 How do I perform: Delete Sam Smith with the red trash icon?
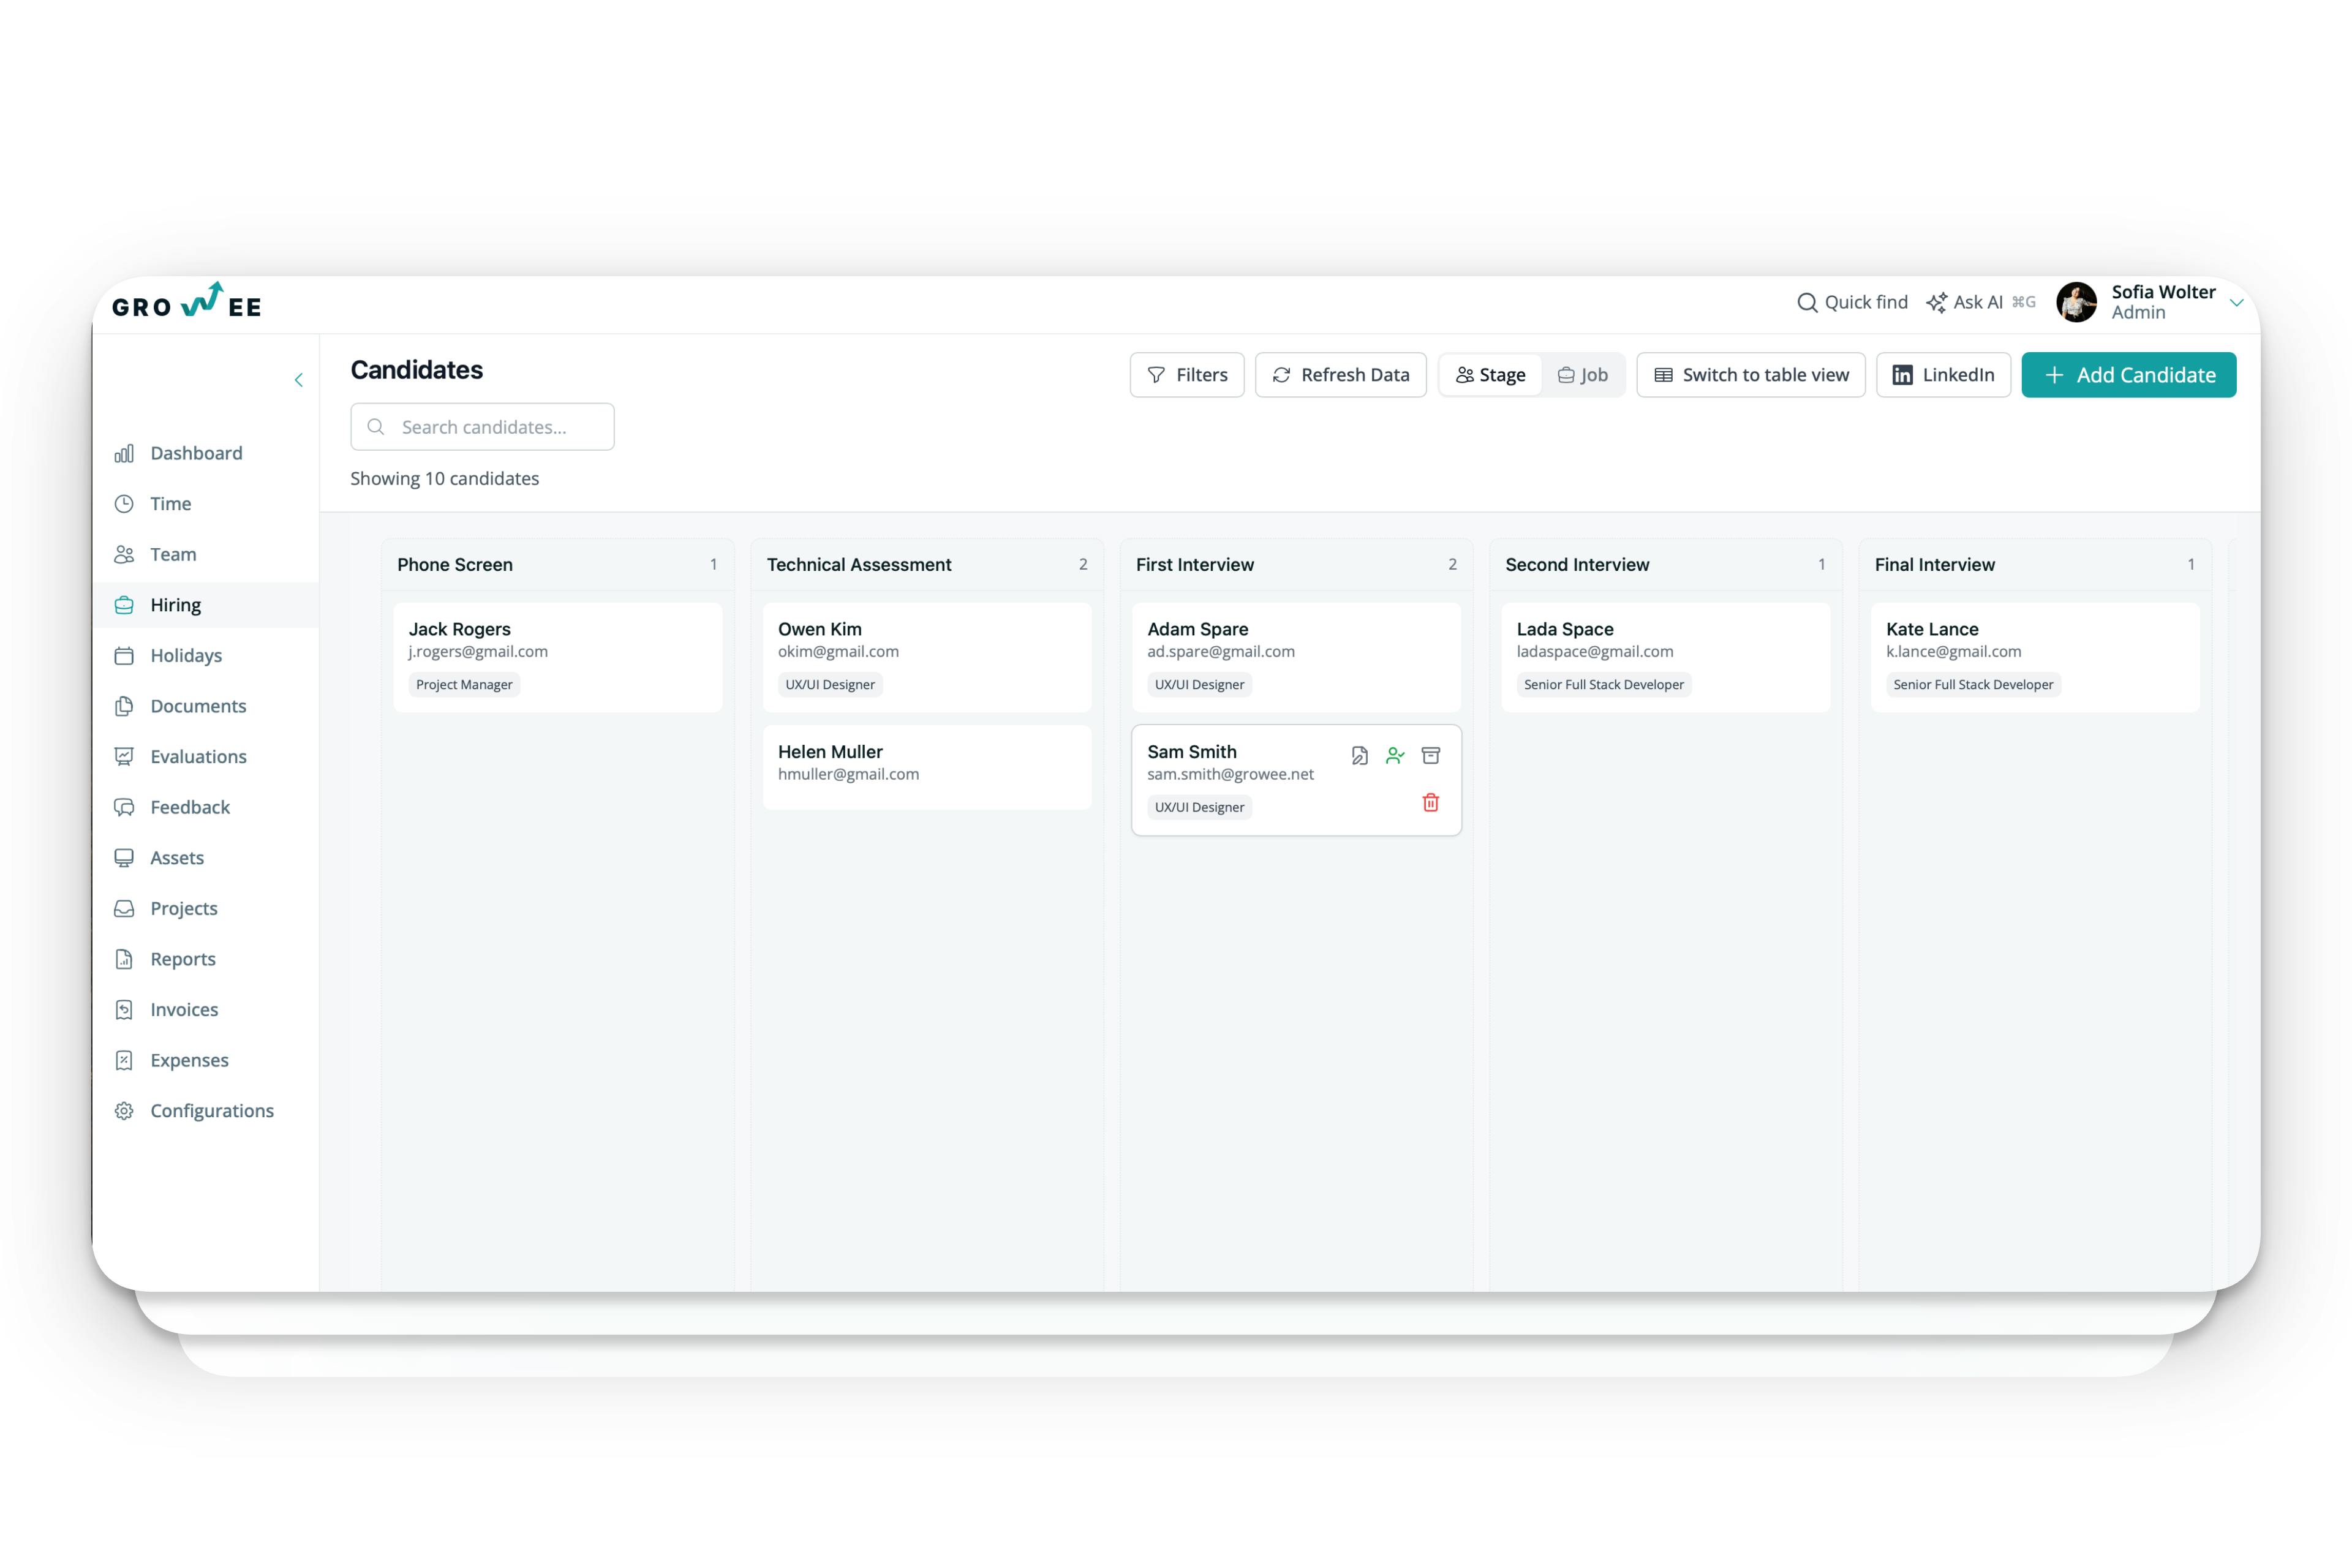[x=1431, y=802]
